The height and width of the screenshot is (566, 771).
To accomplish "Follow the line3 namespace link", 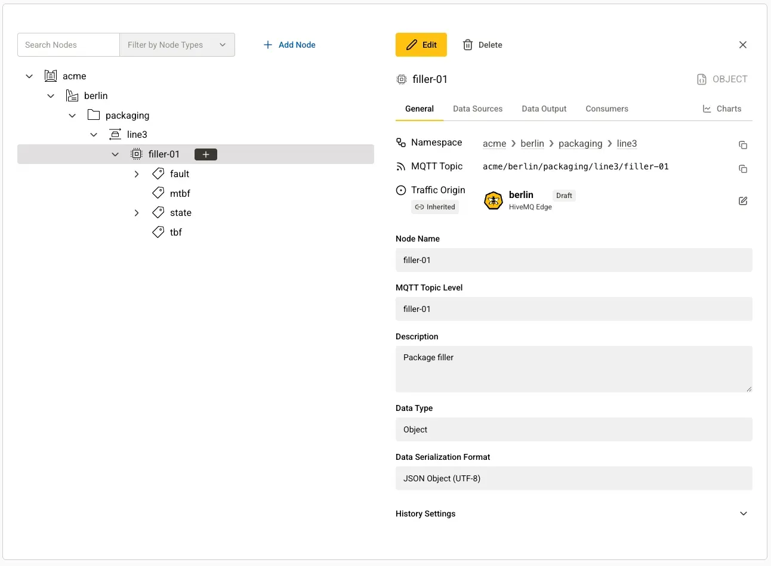I will point(627,143).
